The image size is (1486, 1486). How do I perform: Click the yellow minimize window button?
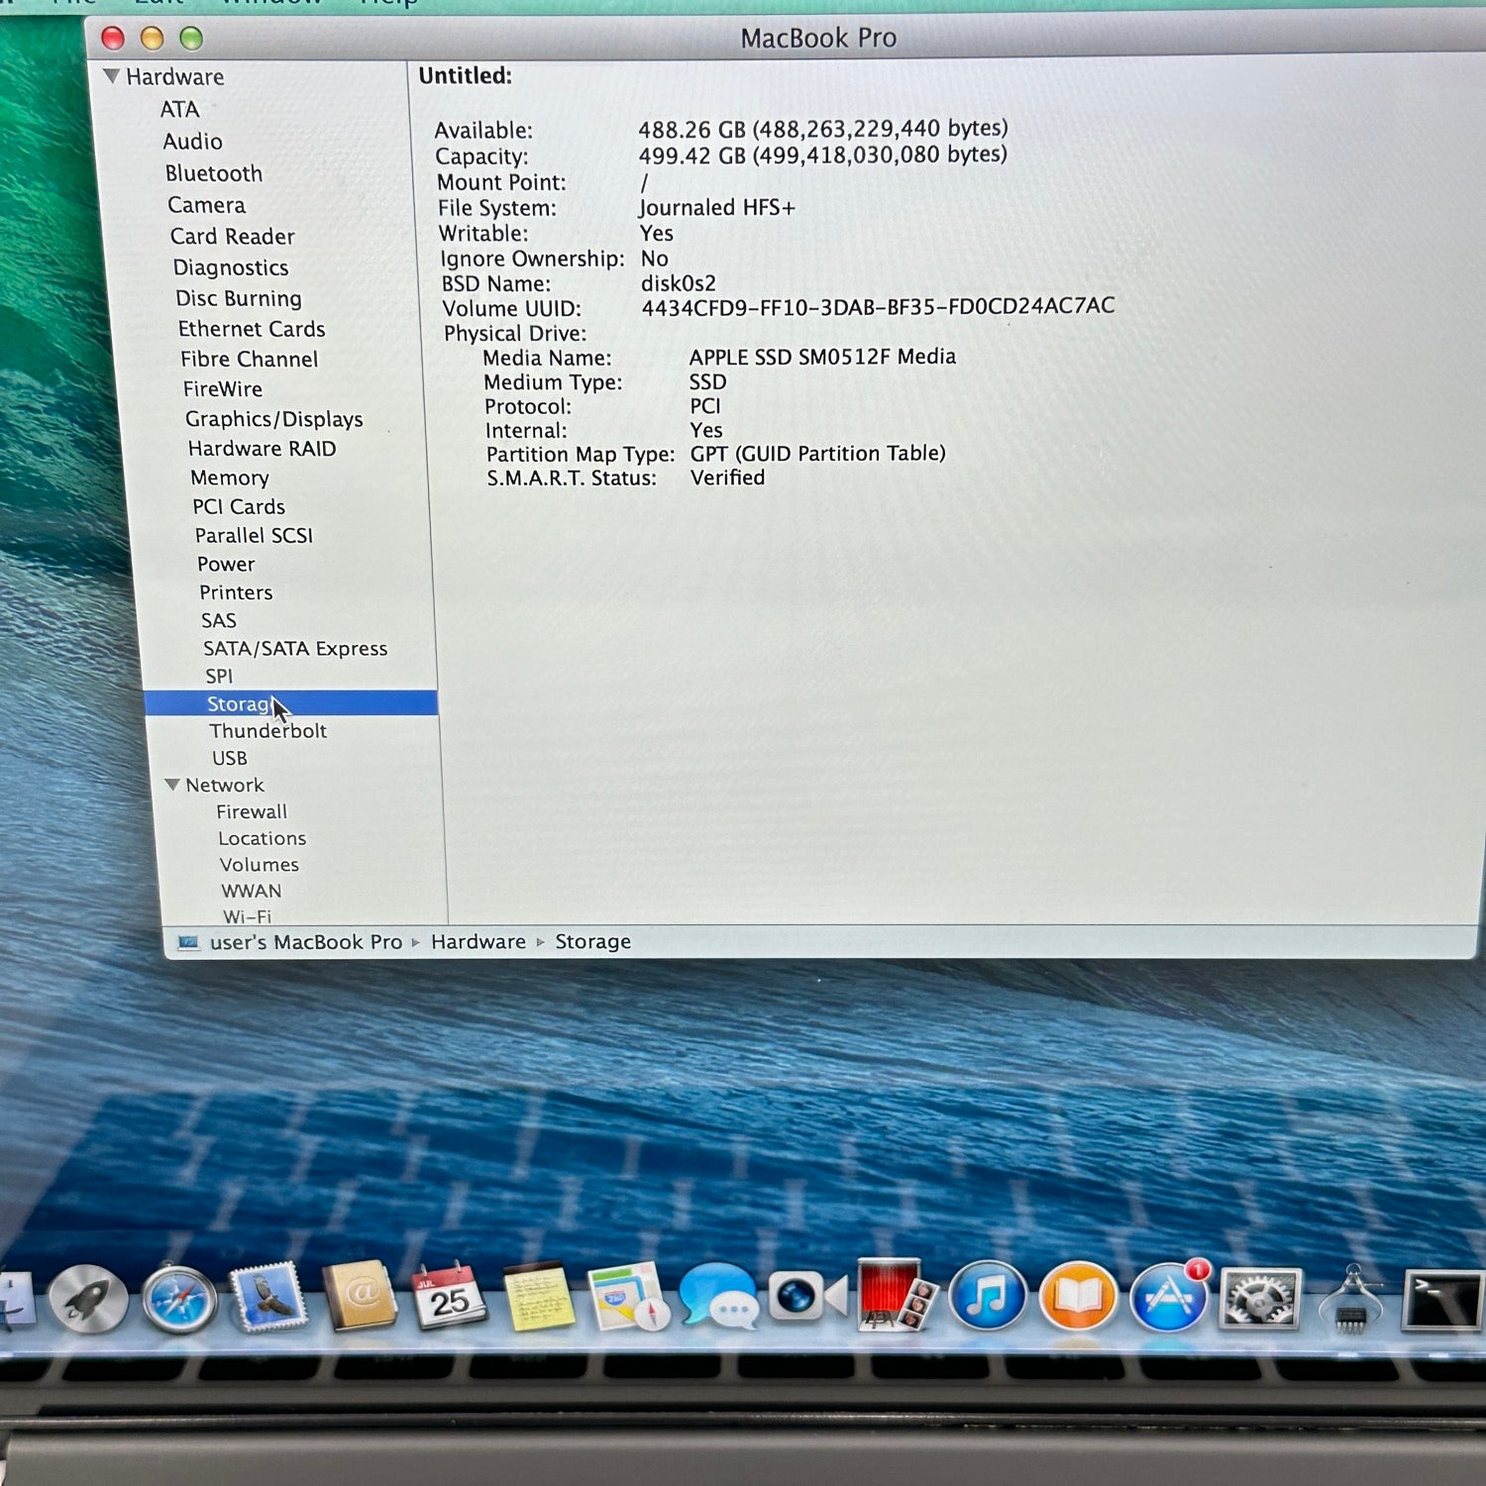pos(152,39)
